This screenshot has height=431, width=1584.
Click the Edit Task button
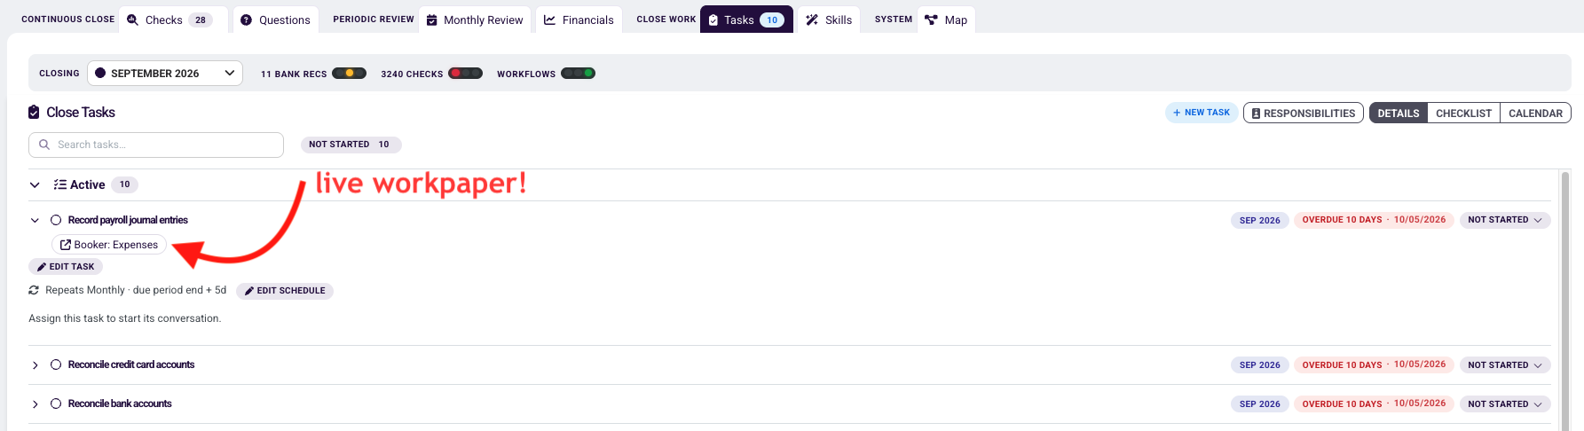(x=66, y=267)
